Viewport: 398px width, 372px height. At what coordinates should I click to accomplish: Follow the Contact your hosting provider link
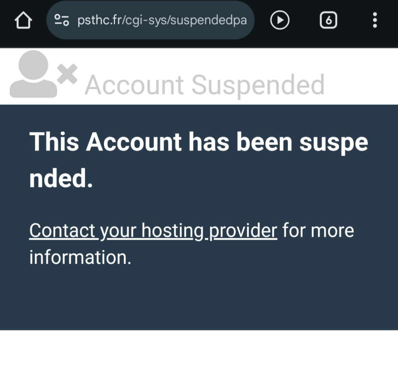coord(153,231)
